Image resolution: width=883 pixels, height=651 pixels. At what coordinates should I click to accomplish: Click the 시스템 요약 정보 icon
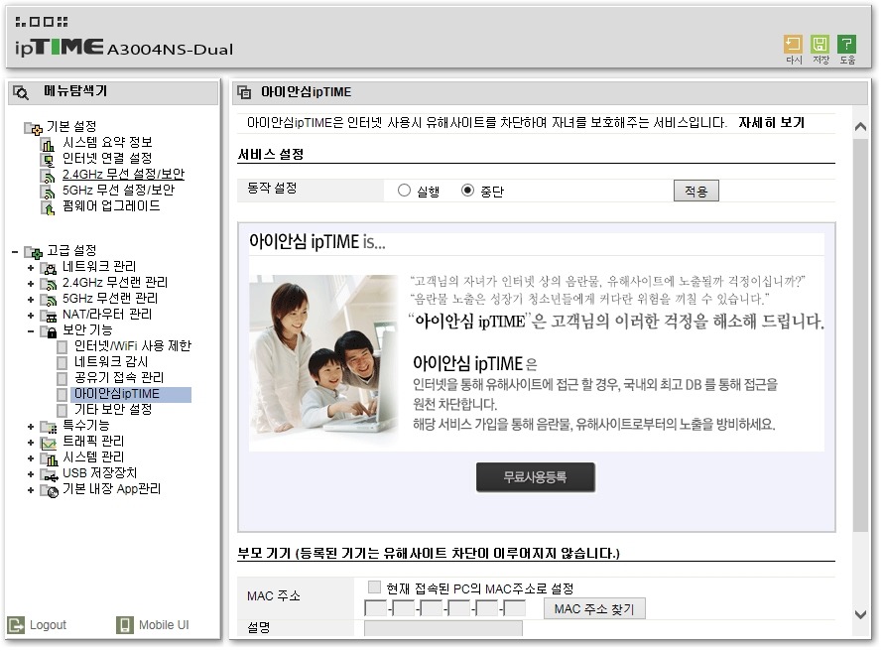49,144
